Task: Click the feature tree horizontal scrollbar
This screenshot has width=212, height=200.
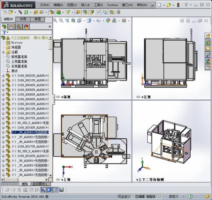Action: [x=25, y=180]
